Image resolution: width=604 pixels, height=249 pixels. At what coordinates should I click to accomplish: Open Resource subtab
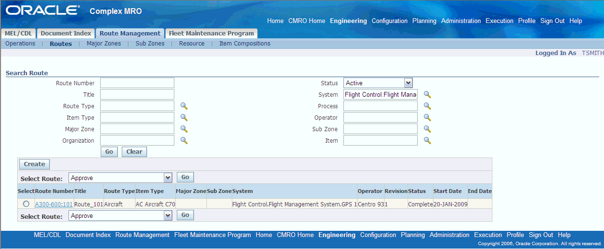click(192, 44)
